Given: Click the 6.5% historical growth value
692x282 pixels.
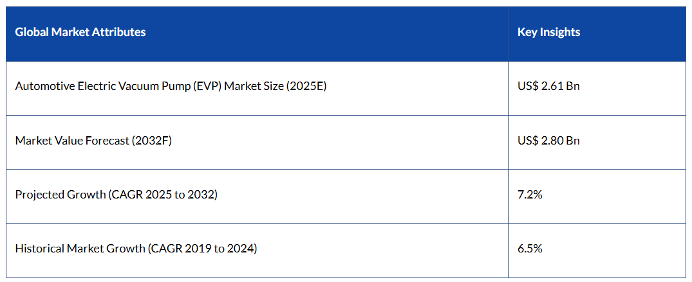Looking at the screenshot, I should 530,248.
